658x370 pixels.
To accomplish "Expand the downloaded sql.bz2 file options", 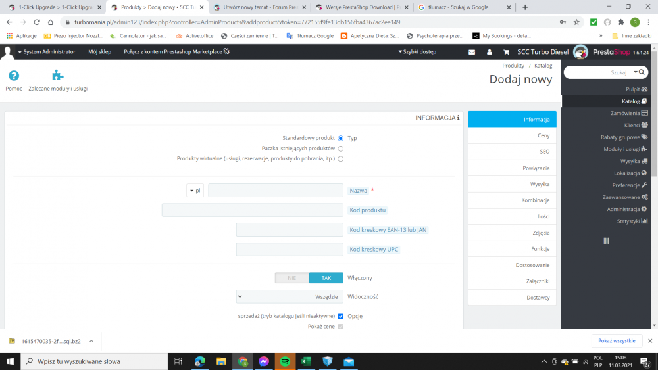I will point(91,341).
